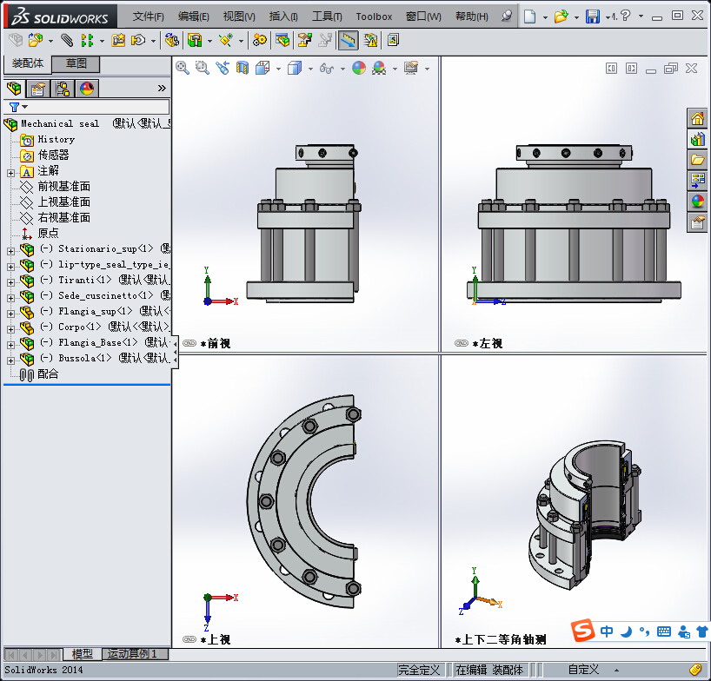Click the Edit Appearance icon in view toolbar
The width and height of the screenshot is (711, 681).
(359, 68)
